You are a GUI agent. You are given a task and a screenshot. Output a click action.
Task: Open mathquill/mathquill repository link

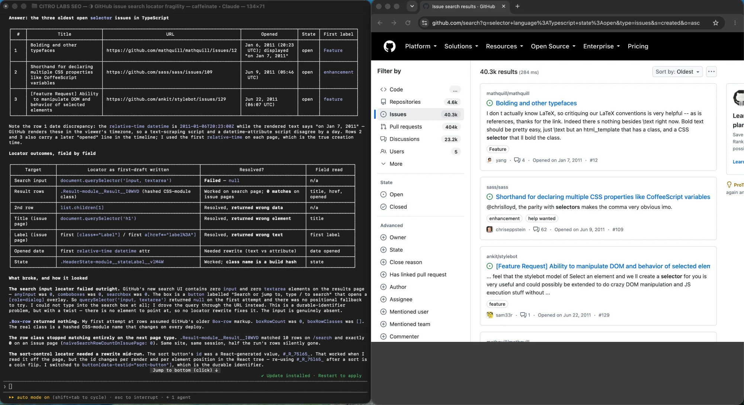pos(508,94)
